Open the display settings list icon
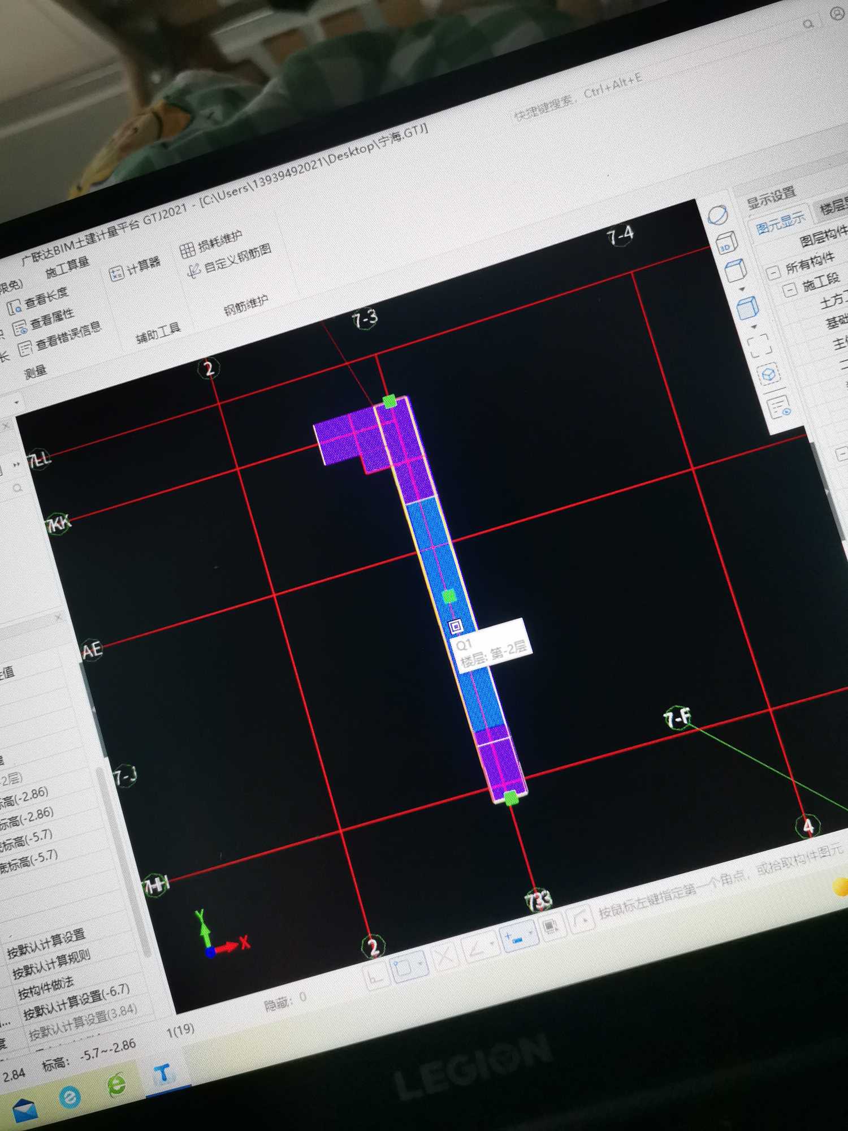The image size is (848, 1131). (780, 406)
